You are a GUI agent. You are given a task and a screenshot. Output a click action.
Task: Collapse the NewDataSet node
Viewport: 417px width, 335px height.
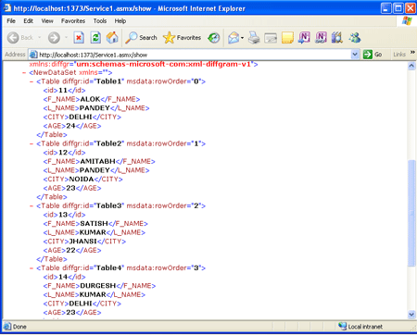[x=24, y=73]
